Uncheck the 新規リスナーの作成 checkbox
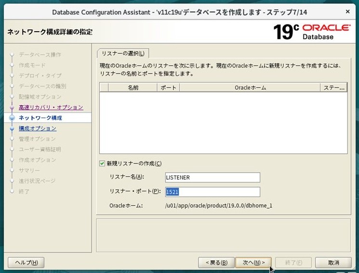Image resolution: width=359 pixels, height=273 pixels. (102, 163)
